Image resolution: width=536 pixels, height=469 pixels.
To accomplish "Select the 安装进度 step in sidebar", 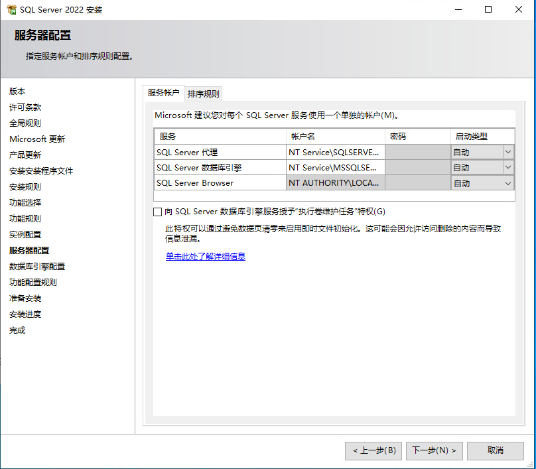I will point(25,314).
